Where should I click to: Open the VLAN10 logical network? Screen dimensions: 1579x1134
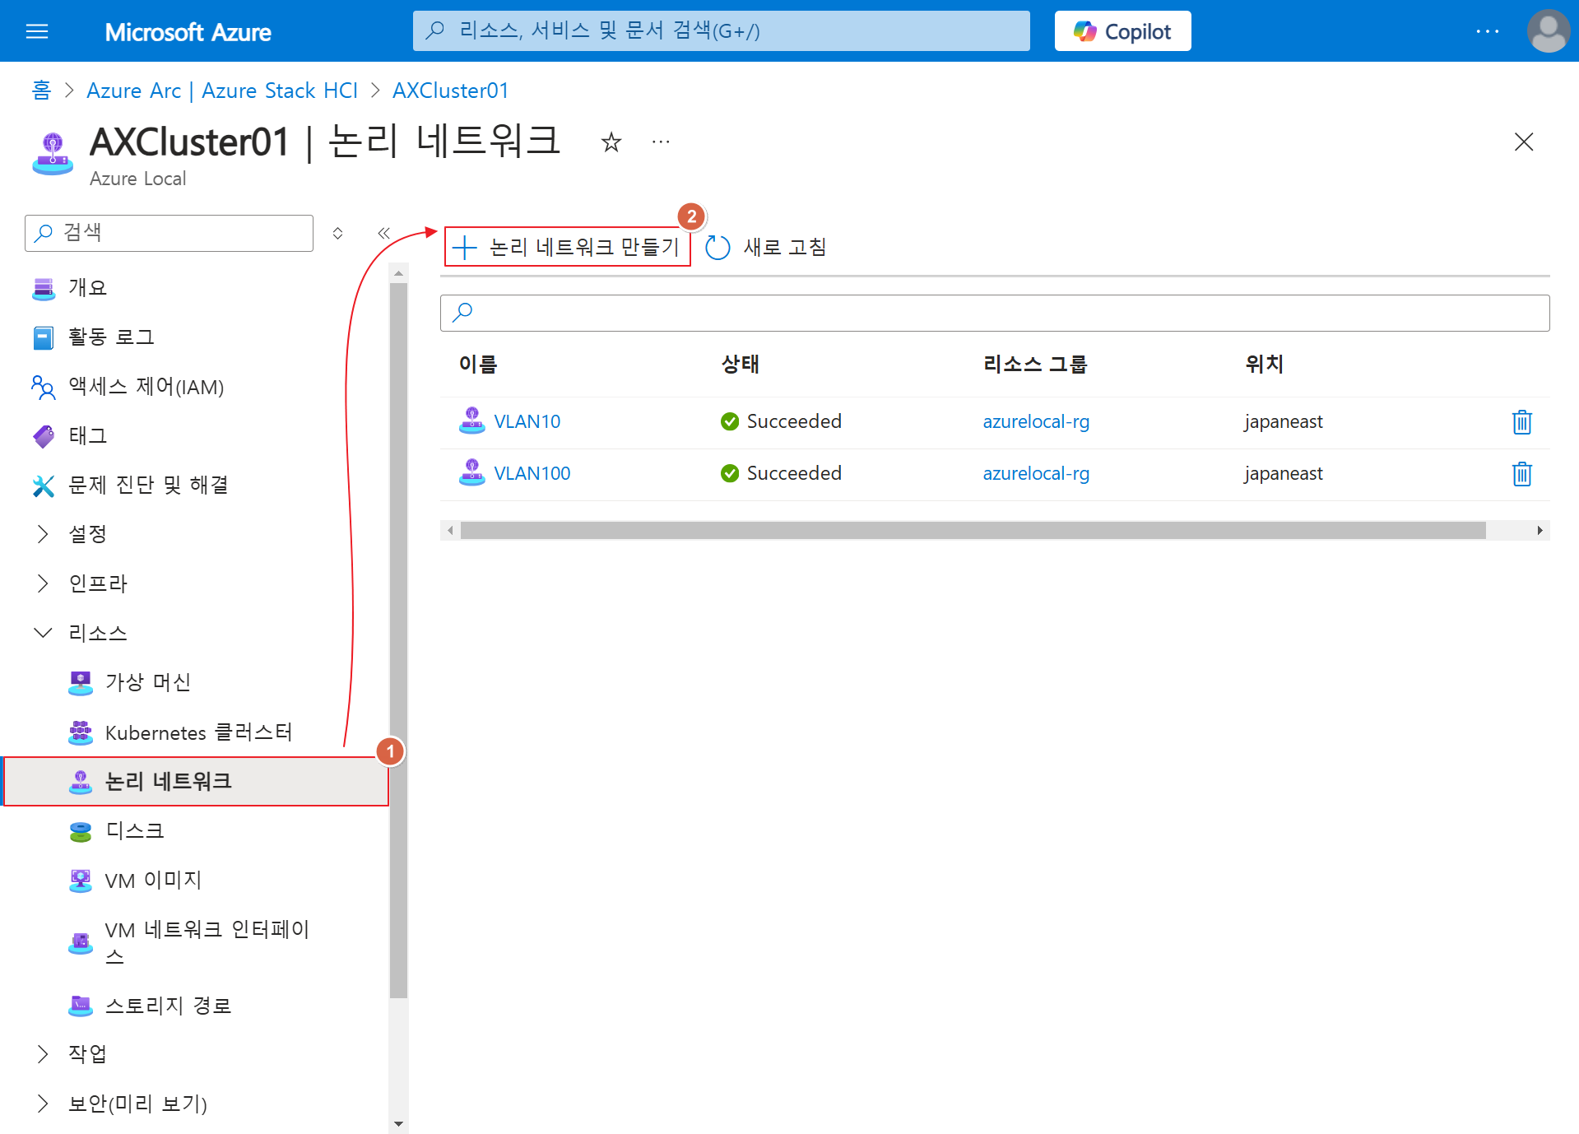(527, 421)
